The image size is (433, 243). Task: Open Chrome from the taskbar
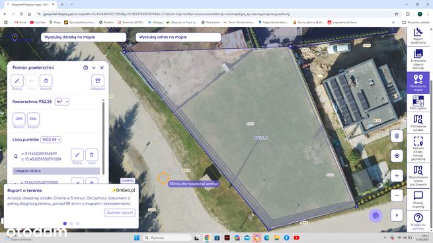coord(207,238)
